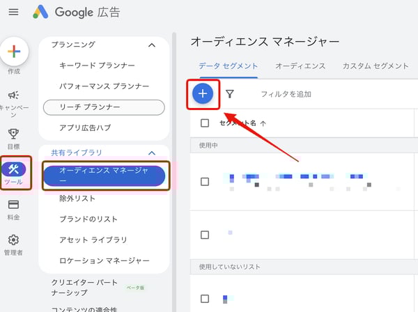Sort by セグメント名 column arrow

263,123
